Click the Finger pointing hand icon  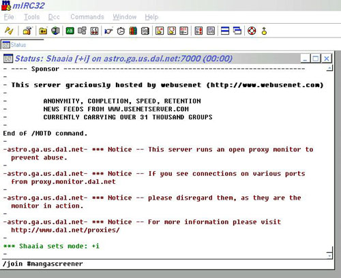pos(108,31)
